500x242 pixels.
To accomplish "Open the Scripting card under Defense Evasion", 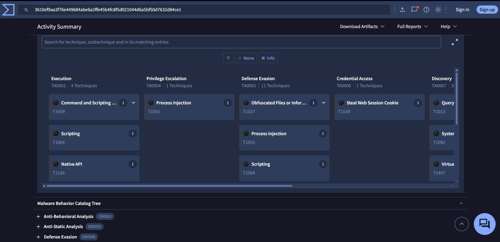I will click(284, 168).
